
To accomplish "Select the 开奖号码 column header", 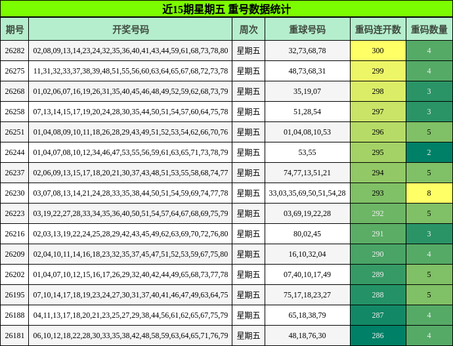I will [130, 29].
